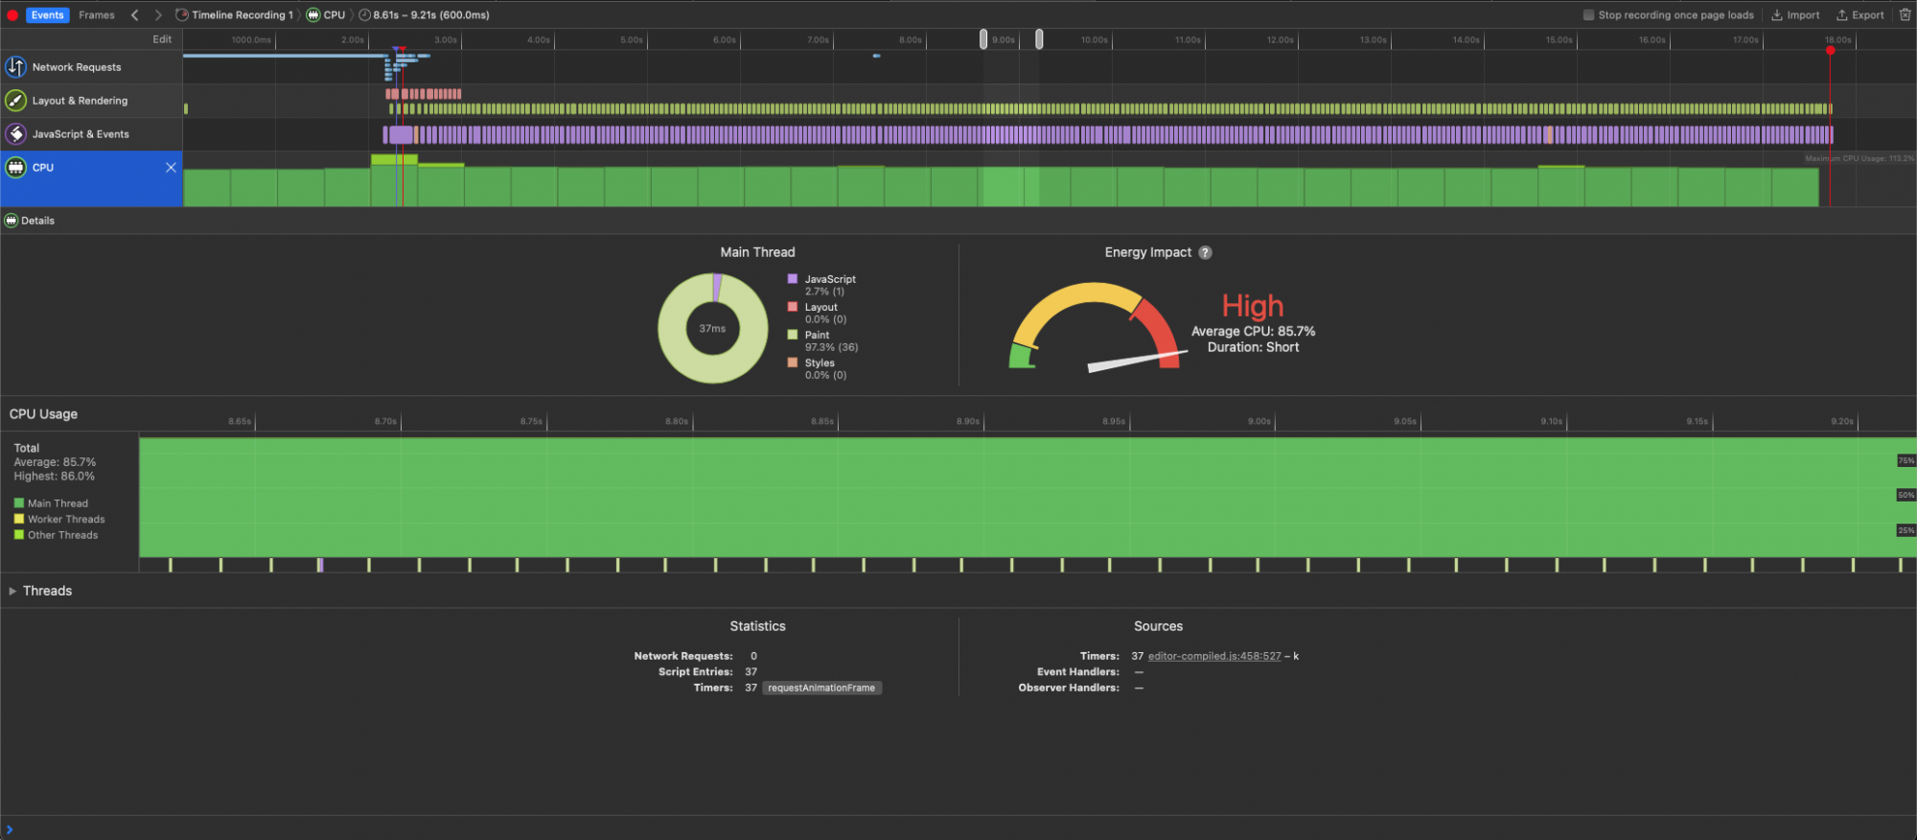1917x840 pixels.
Task: Switch to the Frames view
Action: tap(97, 14)
